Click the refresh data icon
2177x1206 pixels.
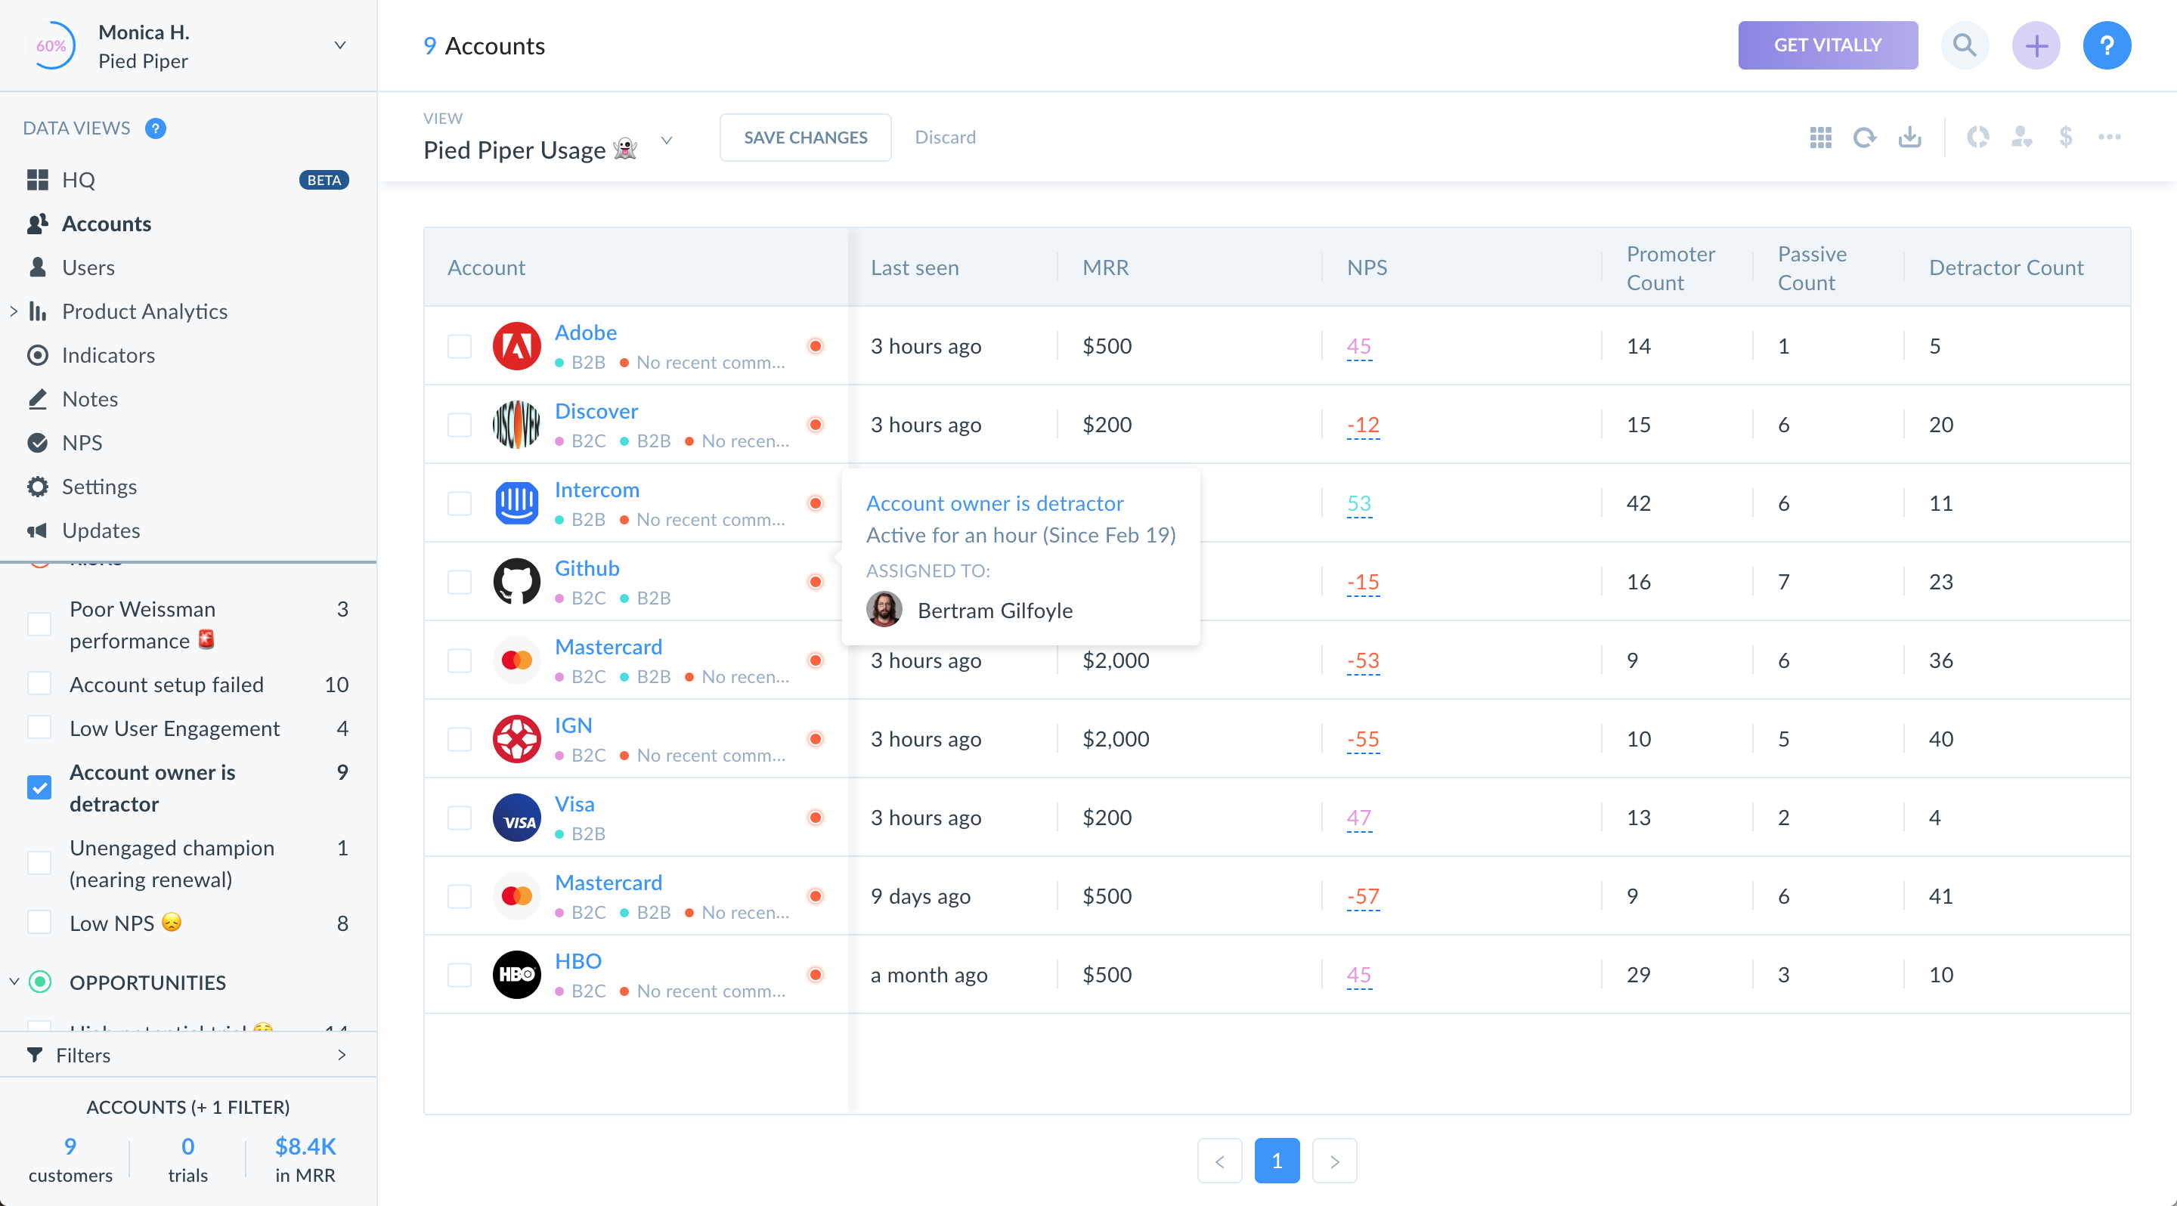1864,137
